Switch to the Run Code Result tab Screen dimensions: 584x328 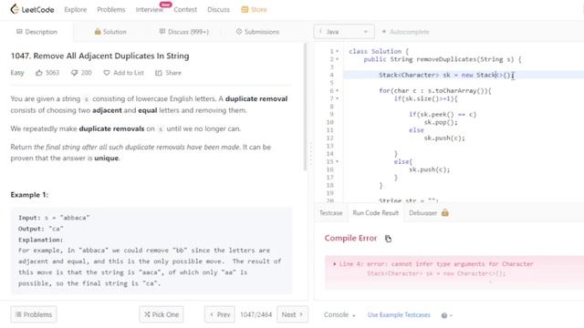(375, 212)
